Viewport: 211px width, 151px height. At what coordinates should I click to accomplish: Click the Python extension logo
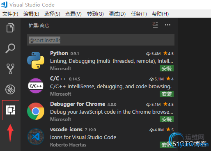[36, 60]
